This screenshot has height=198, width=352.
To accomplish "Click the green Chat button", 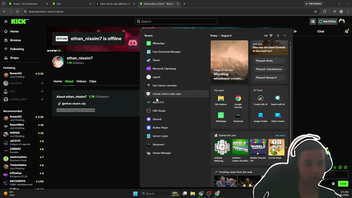I will click(343, 184).
